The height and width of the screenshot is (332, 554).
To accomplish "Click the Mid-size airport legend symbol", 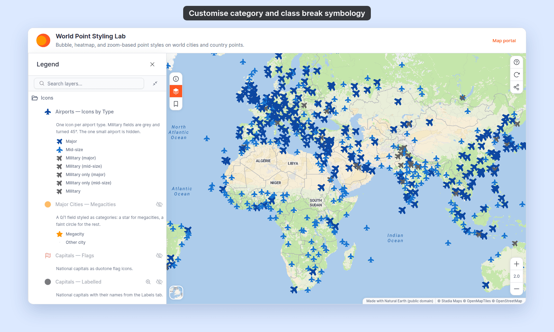I will [60, 150].
